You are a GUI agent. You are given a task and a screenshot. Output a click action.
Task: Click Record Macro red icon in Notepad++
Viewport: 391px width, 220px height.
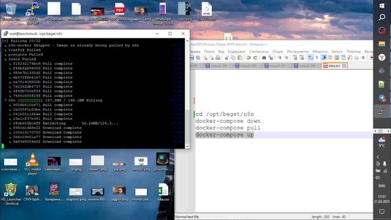click(x=371, y=57)
